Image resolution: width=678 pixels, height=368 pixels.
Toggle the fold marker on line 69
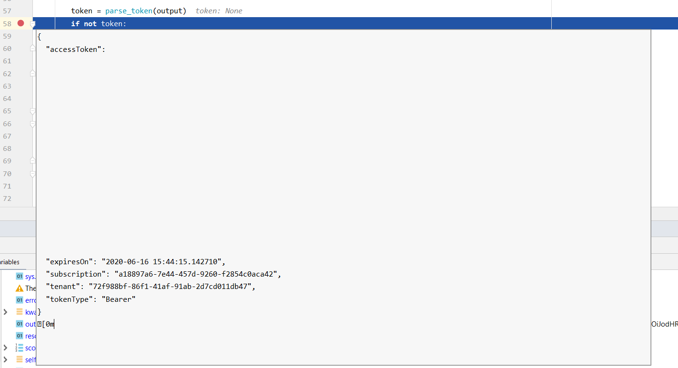32,161
